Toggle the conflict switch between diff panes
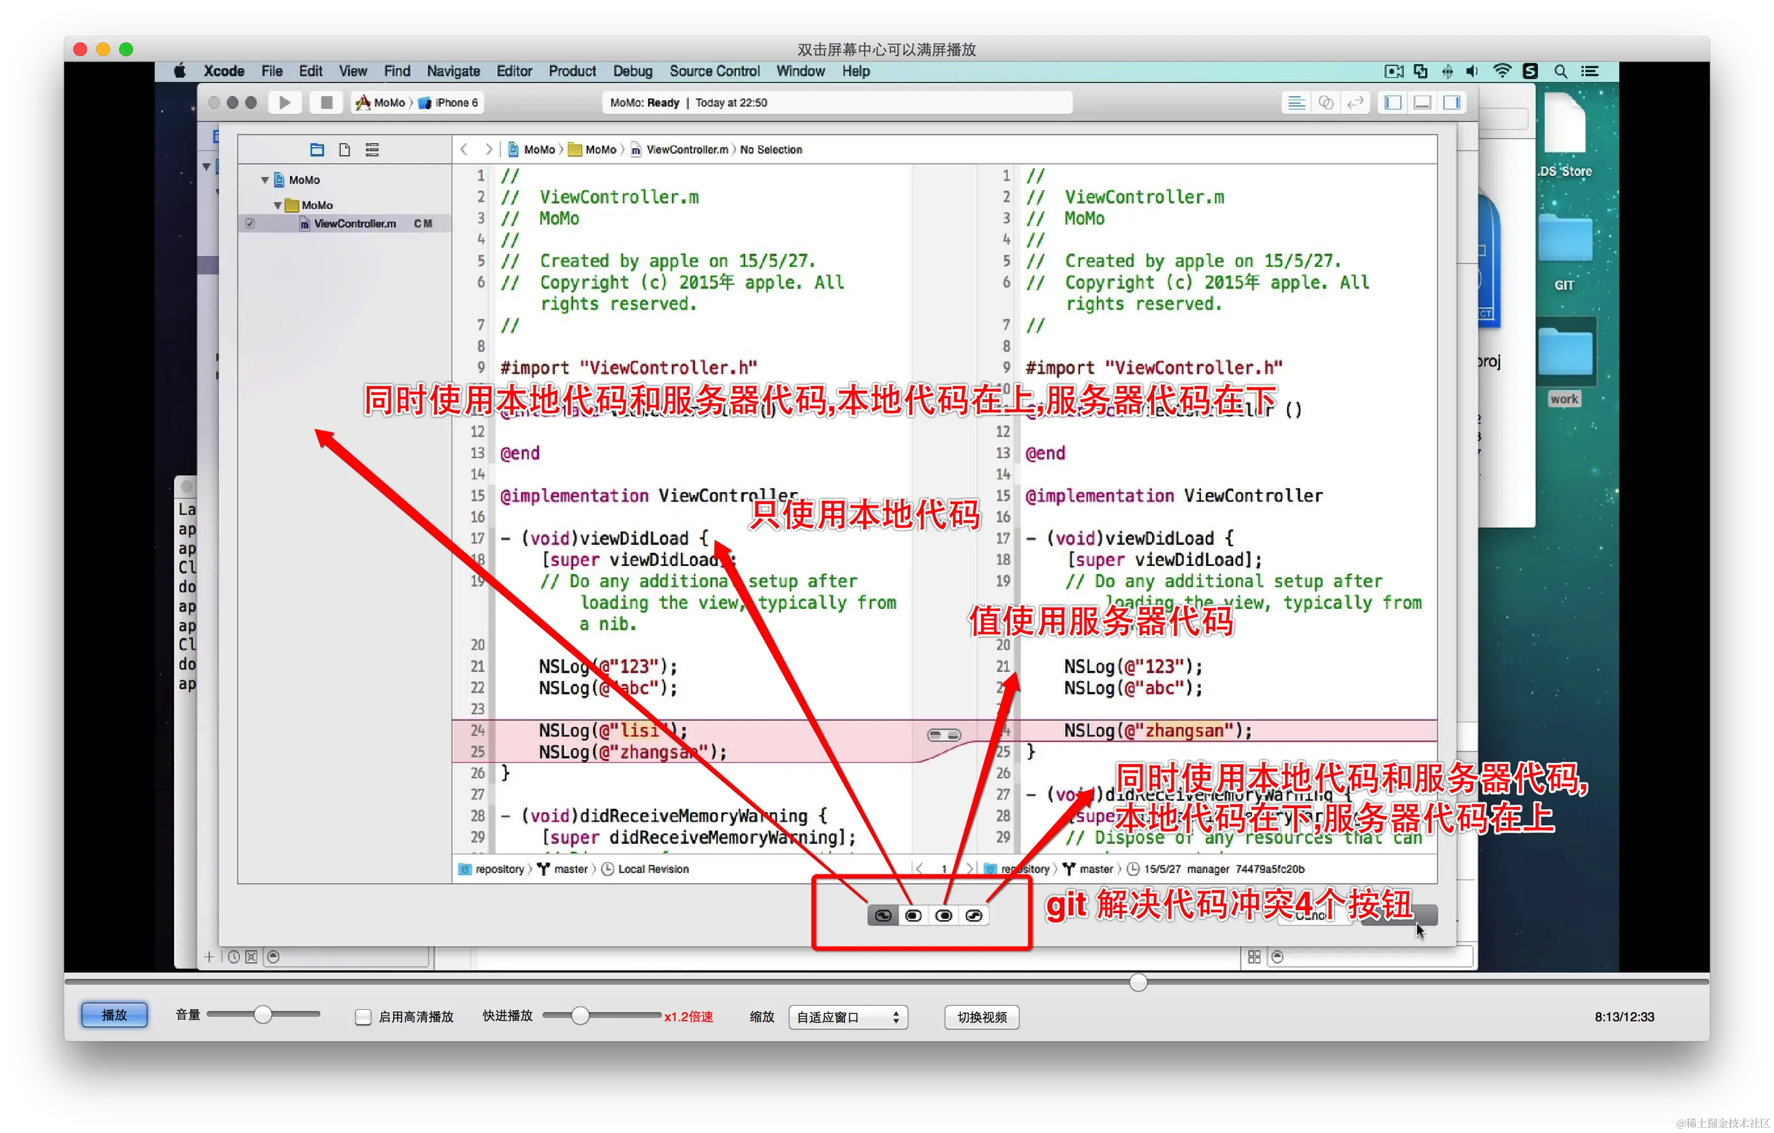Image resolution: width=1774 pixels, height=1133 pixels. [944, 735]
